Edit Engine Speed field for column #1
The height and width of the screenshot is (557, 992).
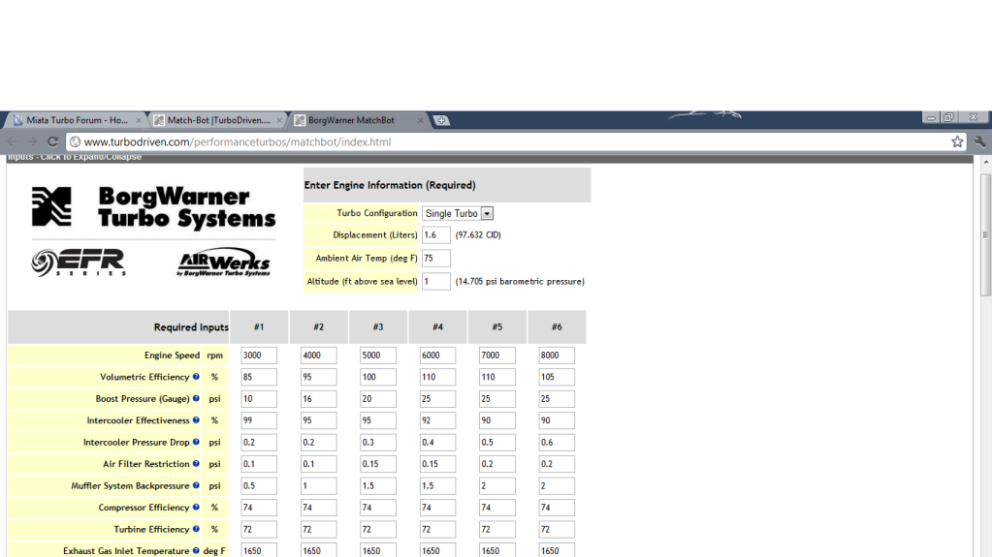(259, 356)
